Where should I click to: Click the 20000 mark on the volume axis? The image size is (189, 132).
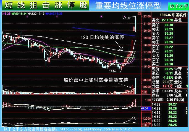pyautogui.click(x=147, y=80)
